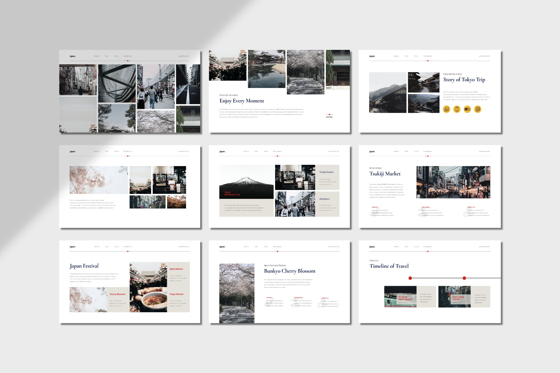Click 'Miscellaneous' on the Japan Festival slide menu

(127, 247)
